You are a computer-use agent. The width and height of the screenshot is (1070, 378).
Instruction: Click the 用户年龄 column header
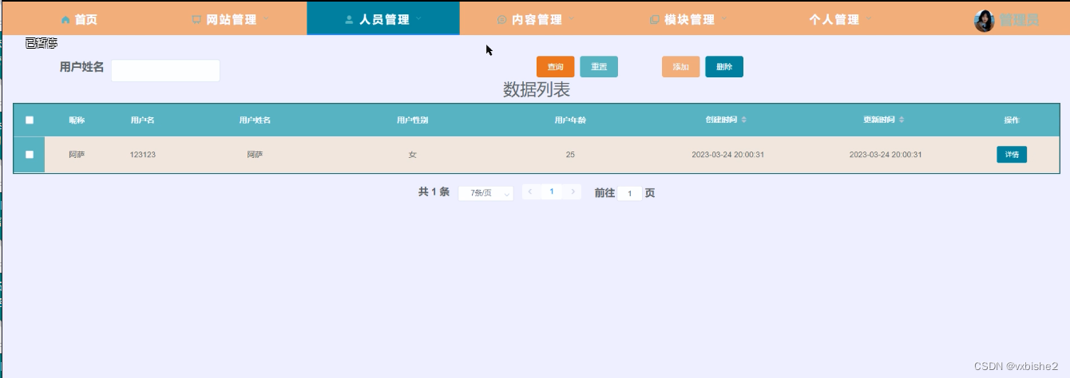tap(570, 120)
